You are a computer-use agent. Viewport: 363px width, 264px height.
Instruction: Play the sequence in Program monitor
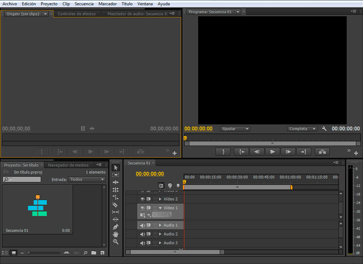click(x=273, y=152)
